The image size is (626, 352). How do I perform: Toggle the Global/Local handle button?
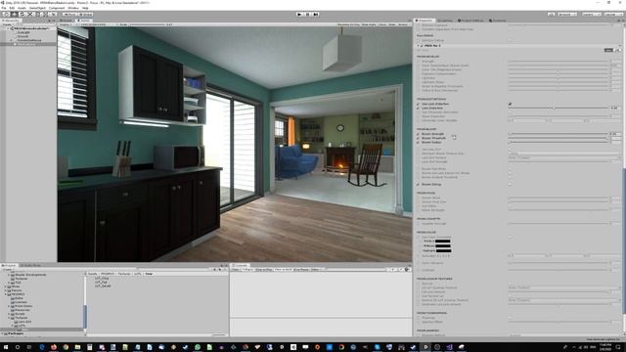(x=85, y=14)
